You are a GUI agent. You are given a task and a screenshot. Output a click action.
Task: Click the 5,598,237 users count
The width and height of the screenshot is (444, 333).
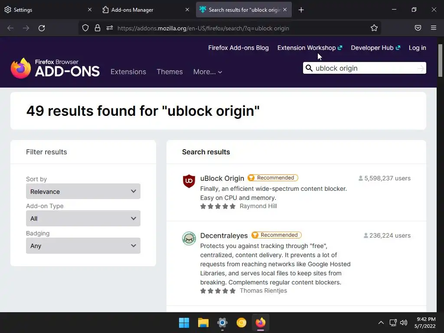tap(385, 178)
